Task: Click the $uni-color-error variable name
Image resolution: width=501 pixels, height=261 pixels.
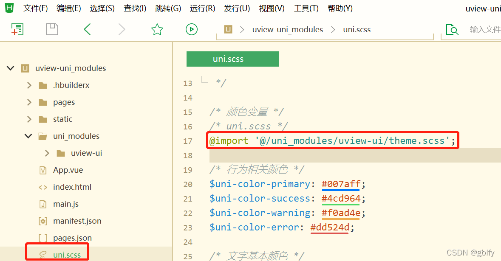Action: pyautogui.click(x=255, y=227)
